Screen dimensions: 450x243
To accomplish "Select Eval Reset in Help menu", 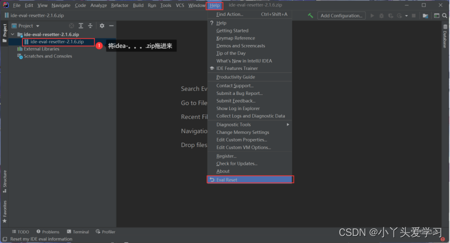I will click(250, 180).
